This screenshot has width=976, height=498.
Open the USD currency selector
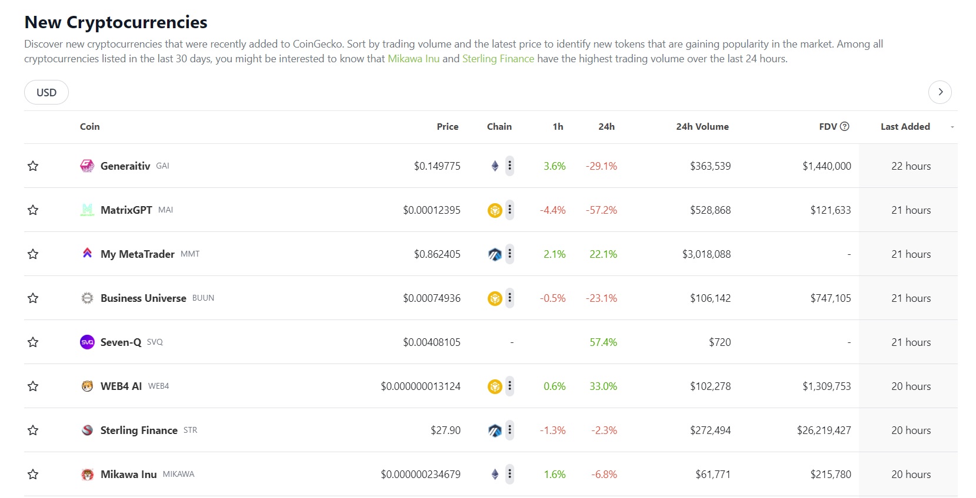46,92
